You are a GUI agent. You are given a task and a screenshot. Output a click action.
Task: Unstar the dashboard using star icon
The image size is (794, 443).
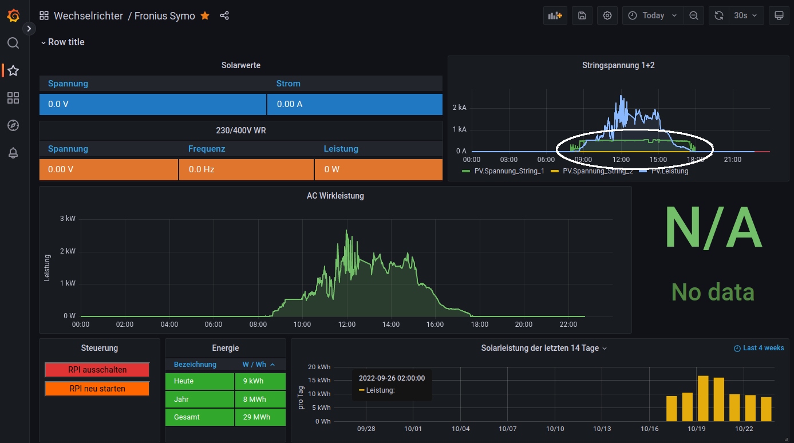tap(205, 15)
